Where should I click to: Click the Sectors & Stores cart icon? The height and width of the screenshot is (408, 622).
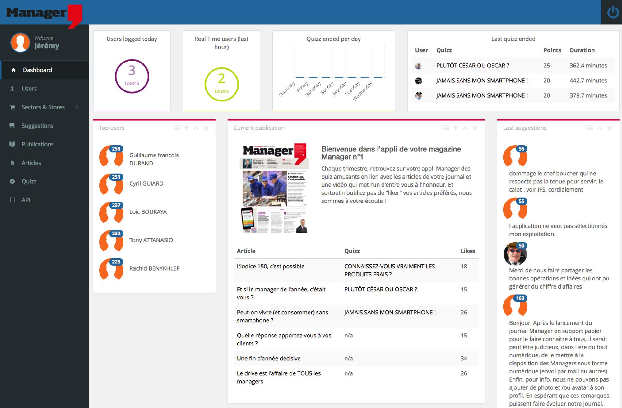click(x=12, y=107)
